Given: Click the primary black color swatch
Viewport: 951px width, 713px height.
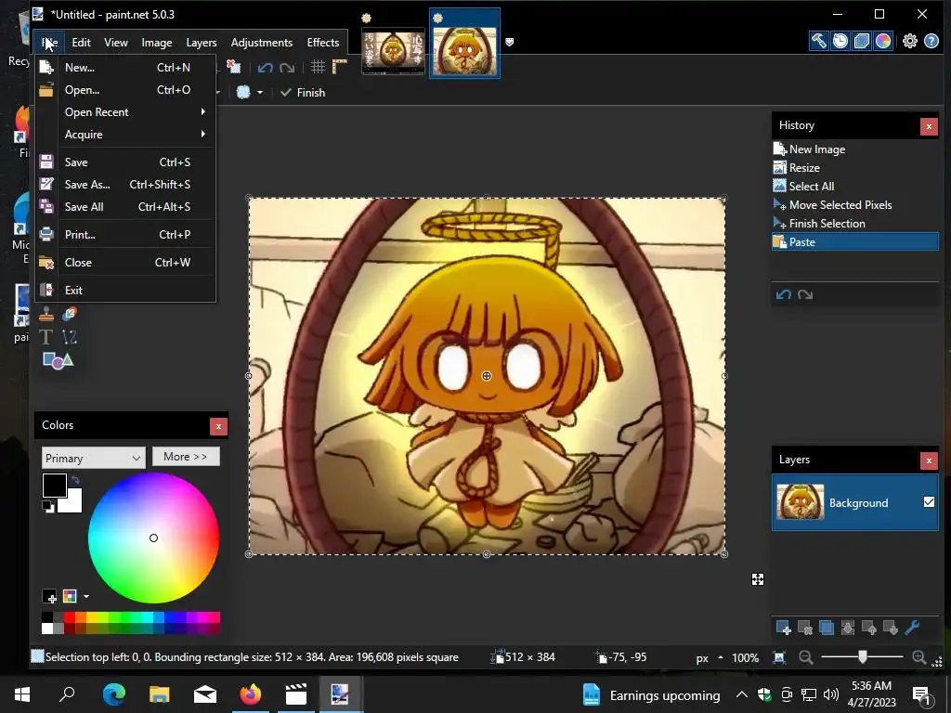Looking at the screenshot, I should (x=54, y=486).
